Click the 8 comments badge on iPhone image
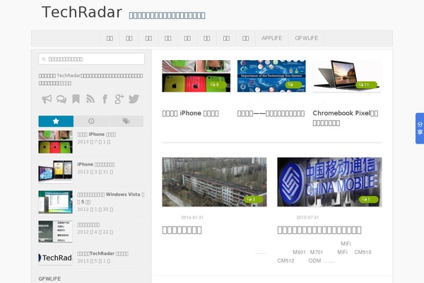Viewport: 424px width, 283px height. pos(216,84)
